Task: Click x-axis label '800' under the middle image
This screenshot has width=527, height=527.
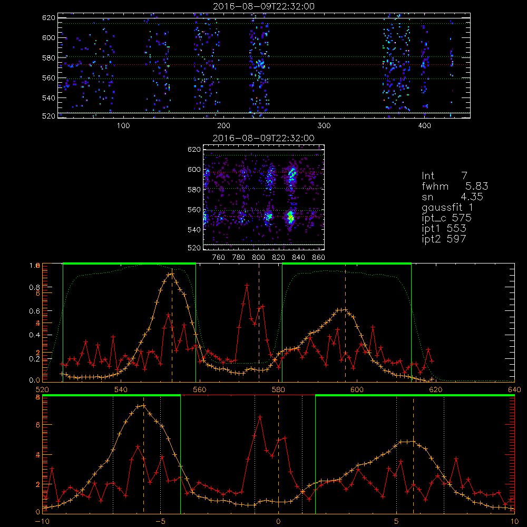Action: pyautogui.click(x=258, y=258)
